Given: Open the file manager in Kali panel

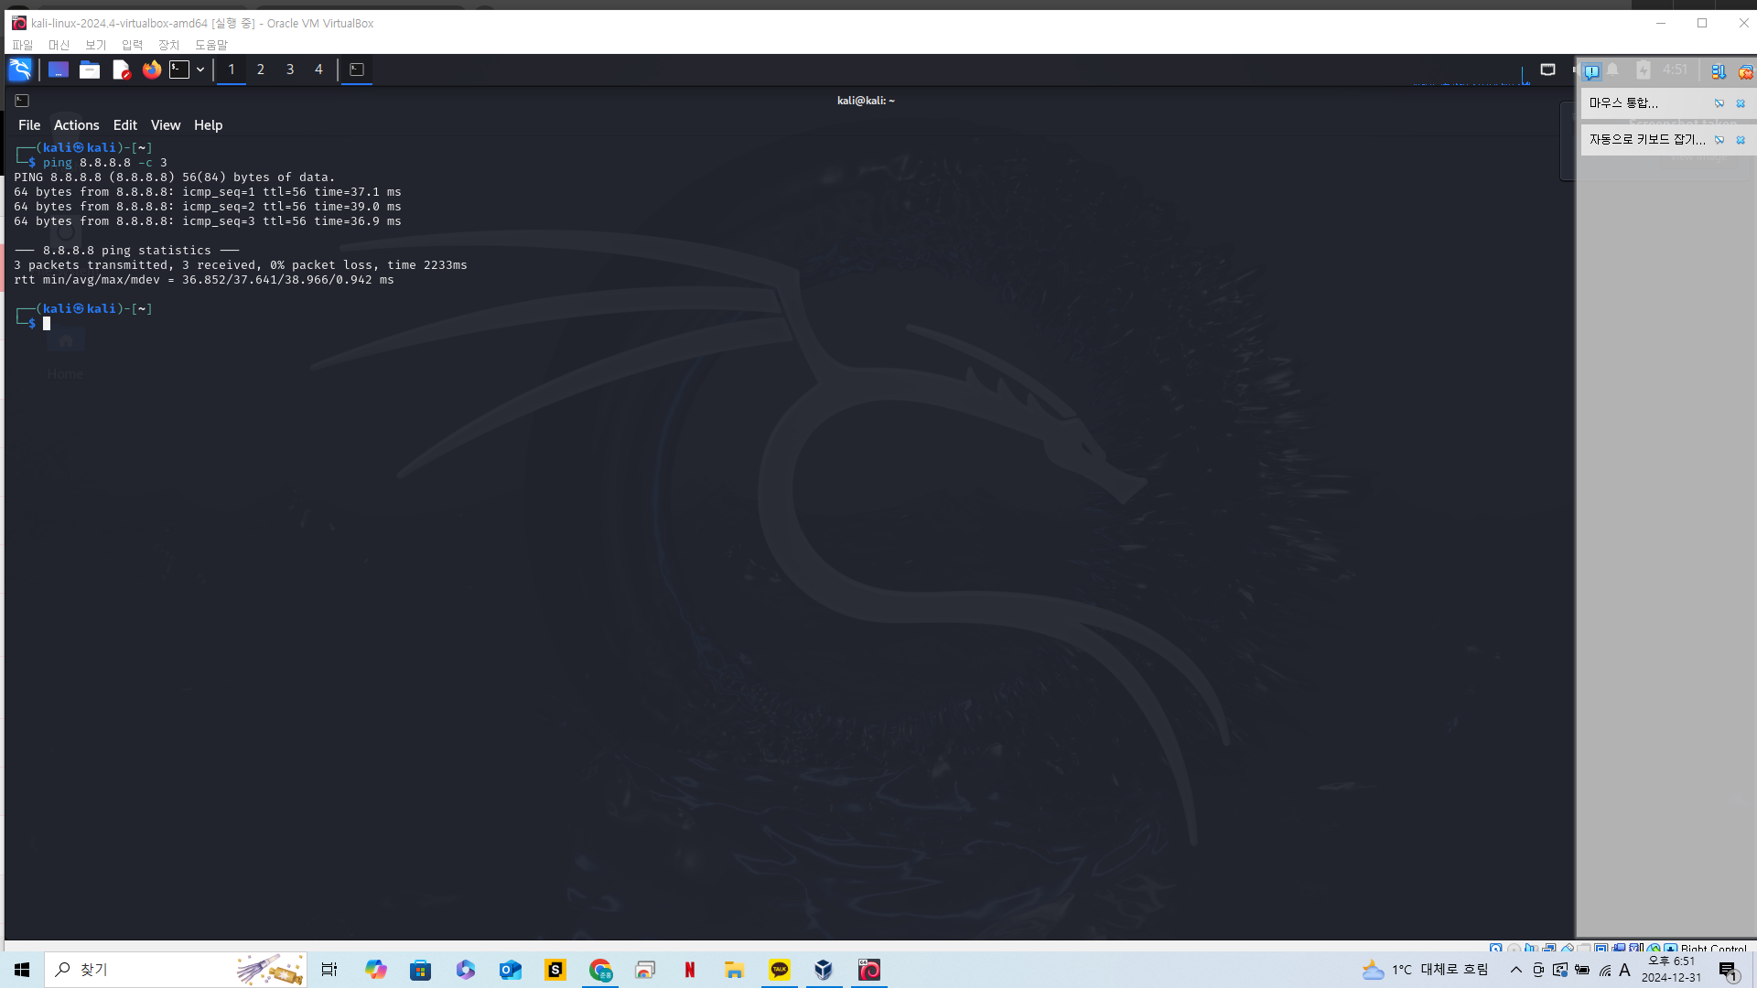Looking at the screenshot, I should [90, 70].
